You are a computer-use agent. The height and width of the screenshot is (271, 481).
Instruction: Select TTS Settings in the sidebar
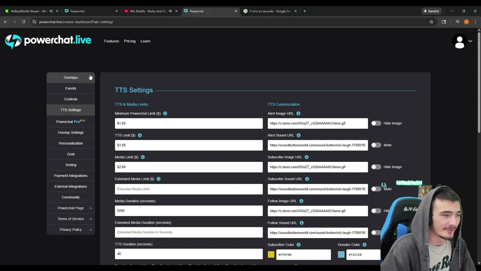[x=71, y=110]
